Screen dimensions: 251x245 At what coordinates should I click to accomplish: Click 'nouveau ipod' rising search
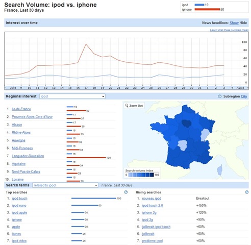(x=152, y=199)
